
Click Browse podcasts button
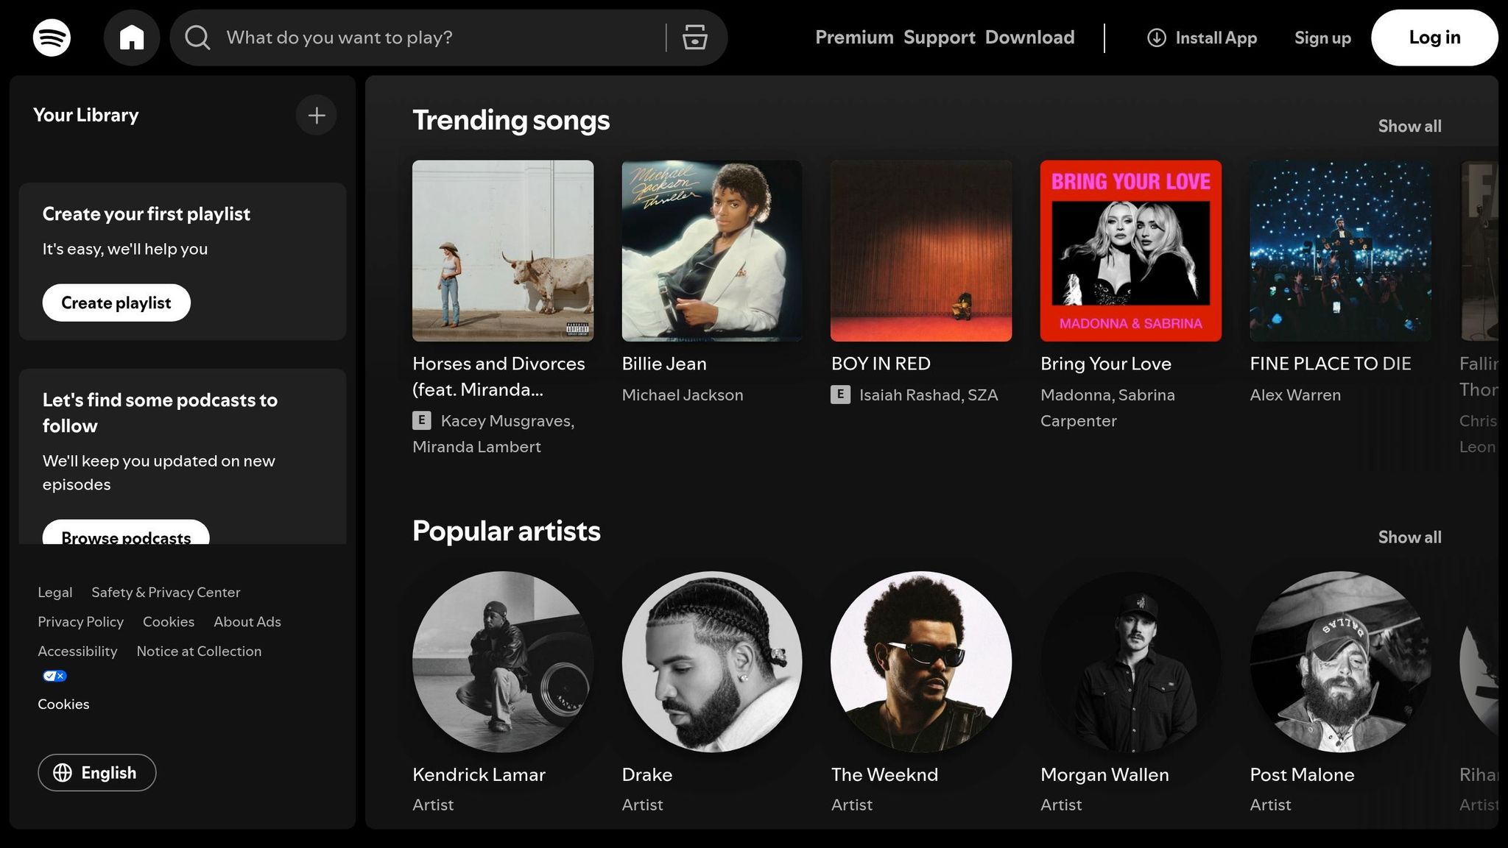click(x=126, y=533)
